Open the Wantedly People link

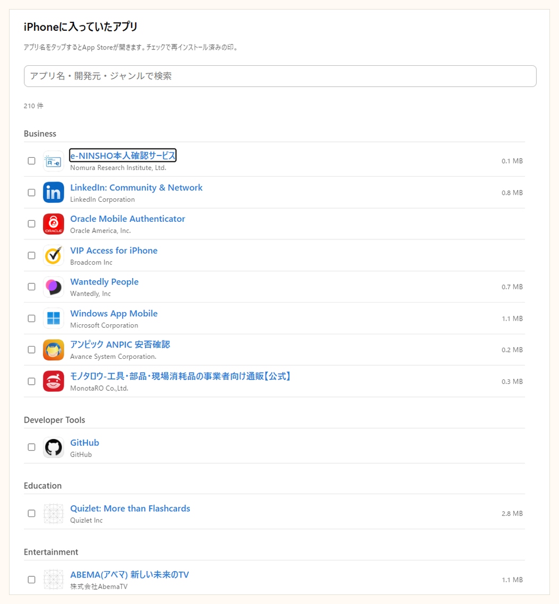click(x=104, y=282)
